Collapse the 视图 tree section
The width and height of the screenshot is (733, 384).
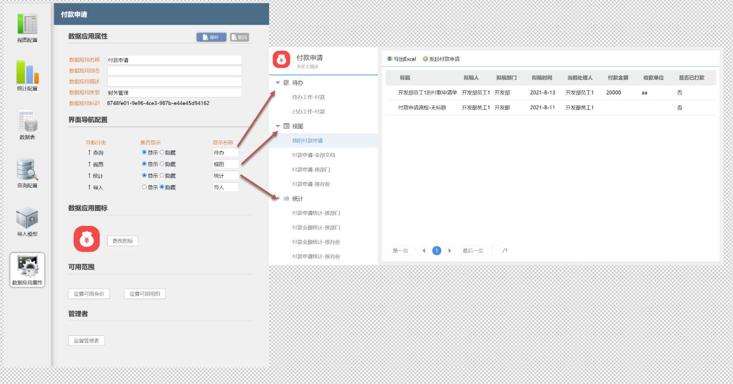(278, 126)
